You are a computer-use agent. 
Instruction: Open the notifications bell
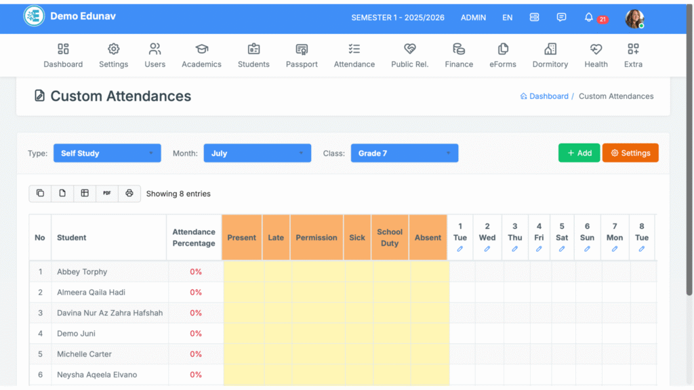point(588,18)
